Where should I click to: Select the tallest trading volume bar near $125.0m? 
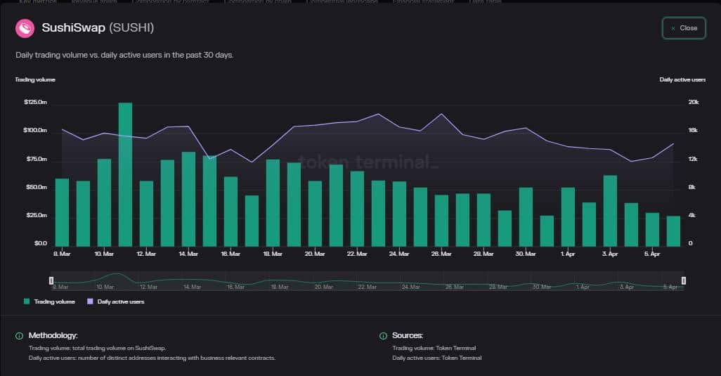coord(125,175)
